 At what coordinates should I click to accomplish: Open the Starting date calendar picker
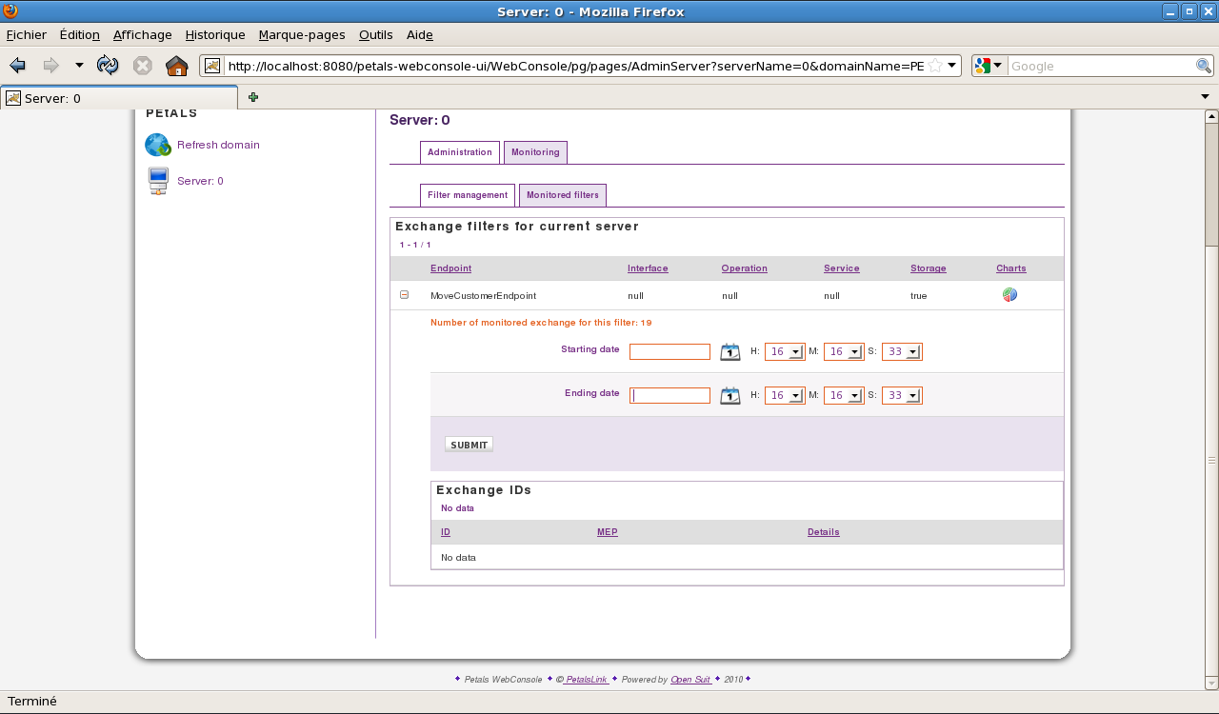coord(729,352)
